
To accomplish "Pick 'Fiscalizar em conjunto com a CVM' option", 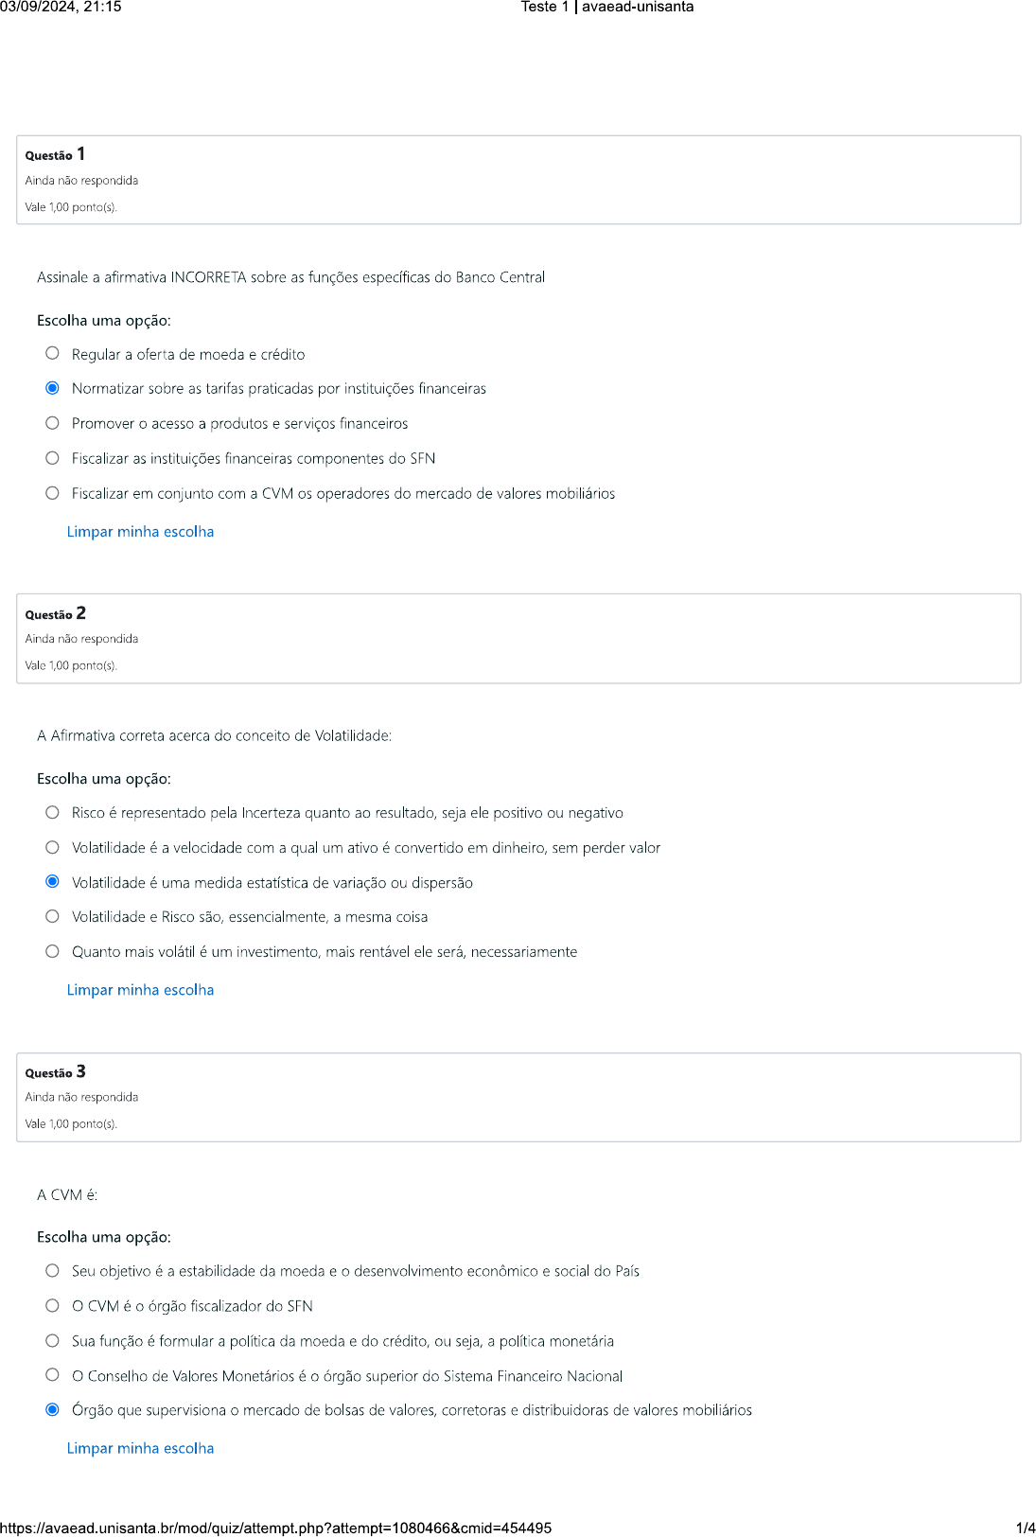I will pos(53,493).
